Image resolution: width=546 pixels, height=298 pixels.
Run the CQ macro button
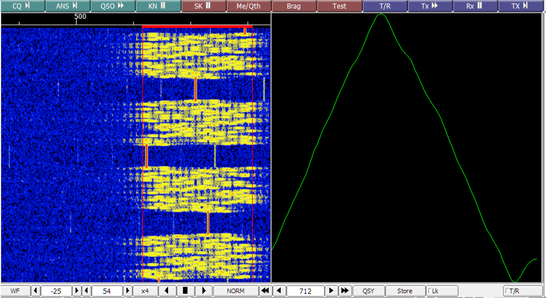[22, 6]
